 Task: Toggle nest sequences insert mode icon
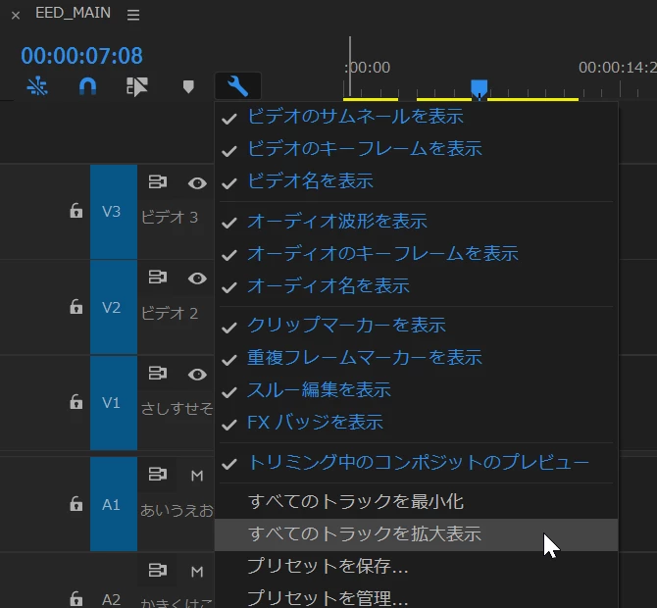[37, 86]
